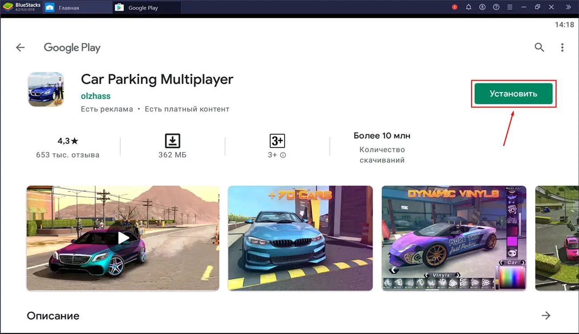Minimize the BlueStacks window
The height and width of the screenshot is (334, 579).
pos(524,7)
